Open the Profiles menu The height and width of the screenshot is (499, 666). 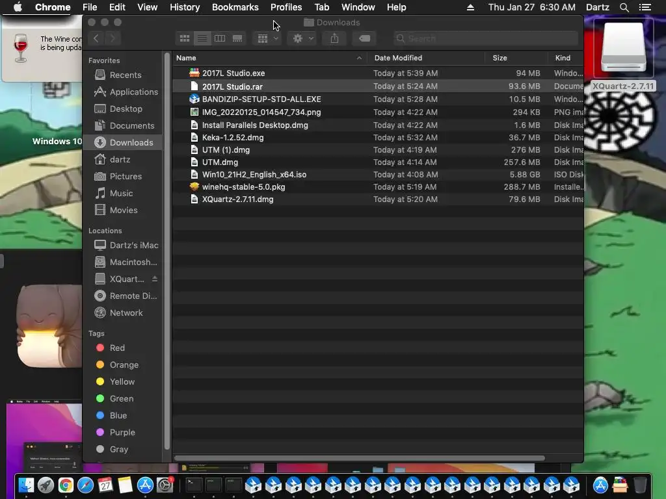286,7
